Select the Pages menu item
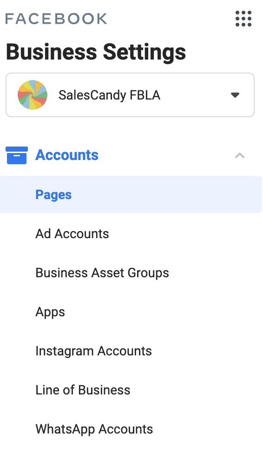Viewport: 263px width, 454px height. pos(53,195)
